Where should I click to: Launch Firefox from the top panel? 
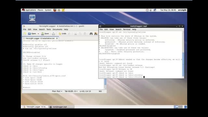(55, 10)
